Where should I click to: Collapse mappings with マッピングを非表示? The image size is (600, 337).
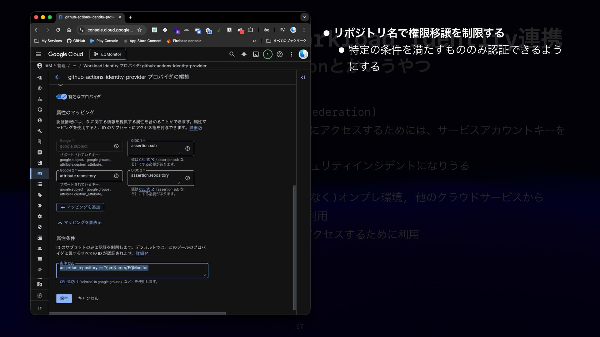pyautogui.click(x=80, y=222)
